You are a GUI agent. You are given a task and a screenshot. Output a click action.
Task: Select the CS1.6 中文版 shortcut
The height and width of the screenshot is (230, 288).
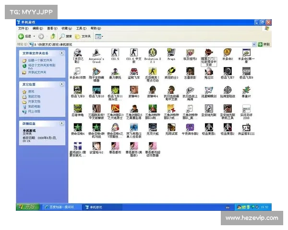[x=134, y=53]
